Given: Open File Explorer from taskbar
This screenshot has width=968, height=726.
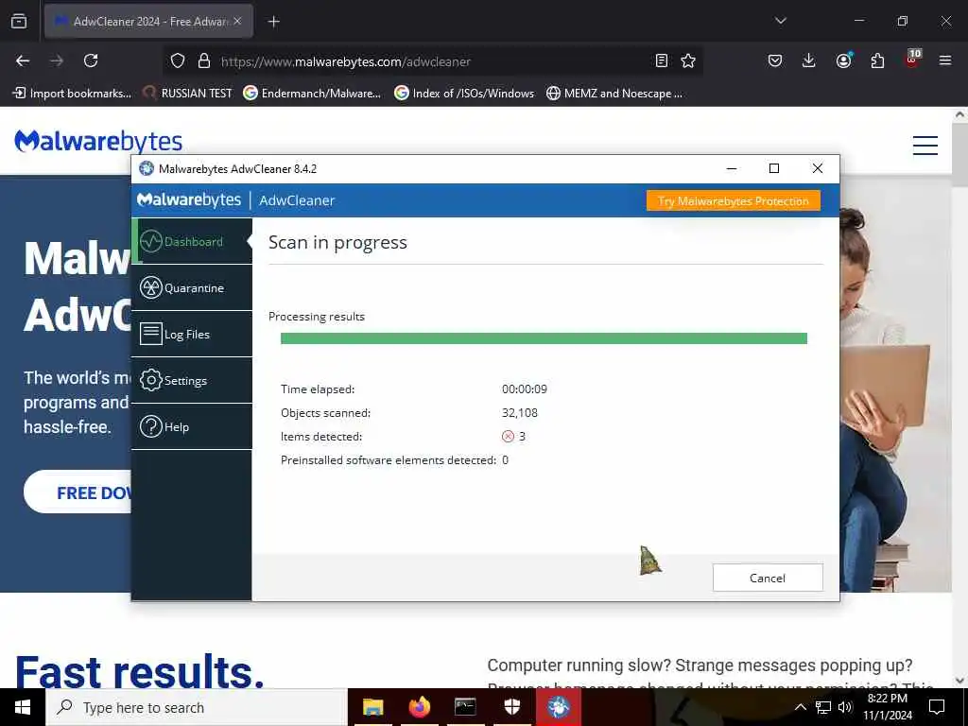Looking at the screenshot, I should click(372, 707).
